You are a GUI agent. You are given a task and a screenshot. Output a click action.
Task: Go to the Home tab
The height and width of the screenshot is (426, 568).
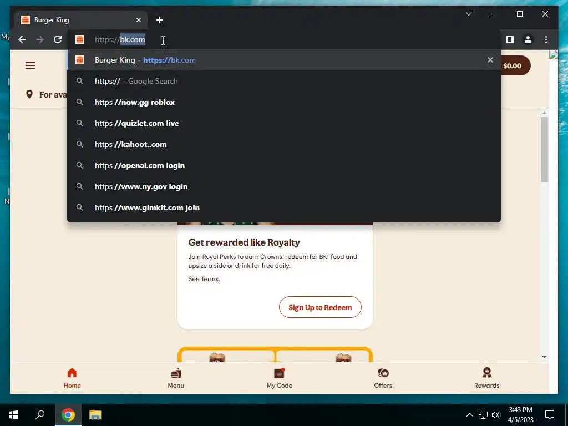point(72,378)
